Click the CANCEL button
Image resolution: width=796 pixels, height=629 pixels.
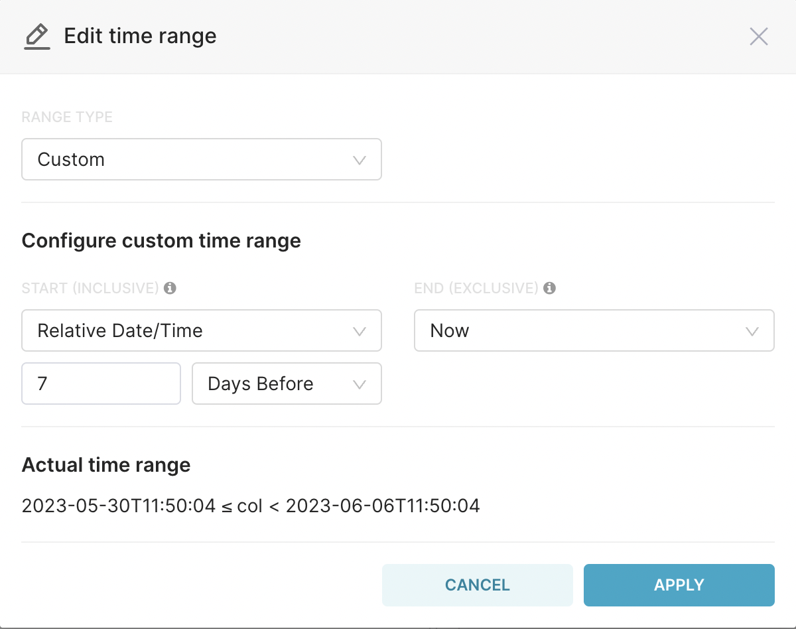(x=477, y=585)
